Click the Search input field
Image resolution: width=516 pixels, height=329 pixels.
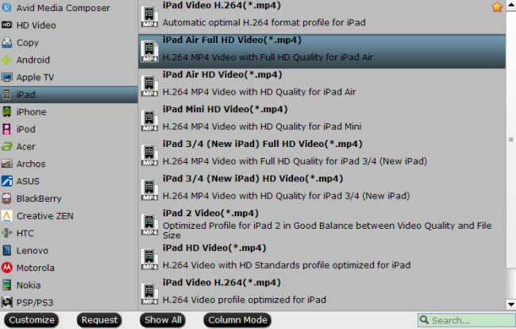466,320
